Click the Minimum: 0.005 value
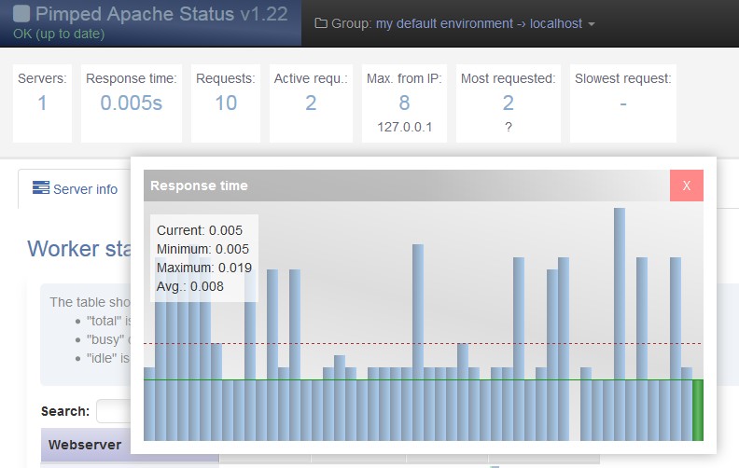Screen dimensions: 739x468 tap(202, 249)
